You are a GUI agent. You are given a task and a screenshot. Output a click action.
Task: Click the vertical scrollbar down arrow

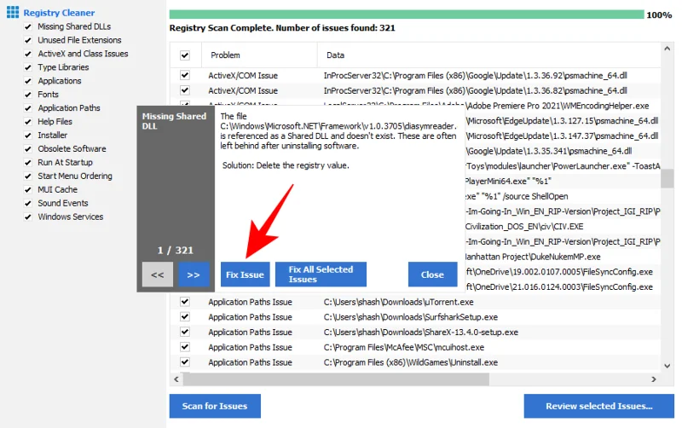pyautogui.click(x=668, y=365)
